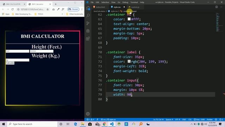This screenshot has width=225, height=127.
Task: Open the Source Control view
Action: click(88, 23)
